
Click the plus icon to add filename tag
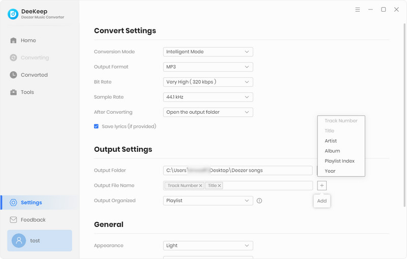pos(322,186)
